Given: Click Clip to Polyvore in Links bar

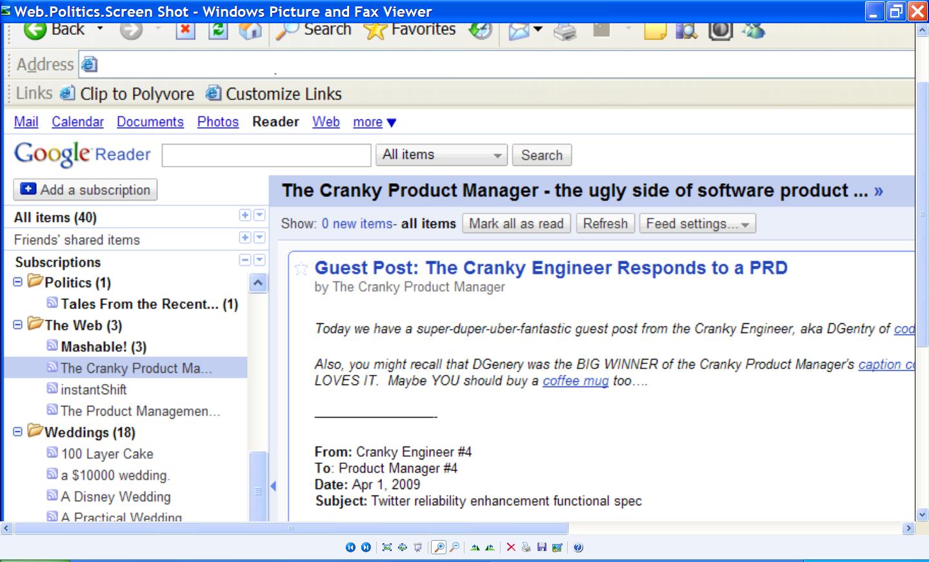Looking at the screenshot, I should click(x=127, y=94).
